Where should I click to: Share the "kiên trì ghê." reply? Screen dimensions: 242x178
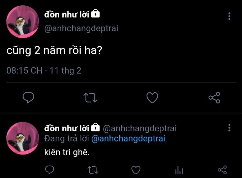(222, 170)
